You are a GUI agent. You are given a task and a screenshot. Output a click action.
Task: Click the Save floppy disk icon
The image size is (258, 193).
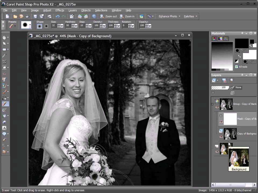(35, 16)
